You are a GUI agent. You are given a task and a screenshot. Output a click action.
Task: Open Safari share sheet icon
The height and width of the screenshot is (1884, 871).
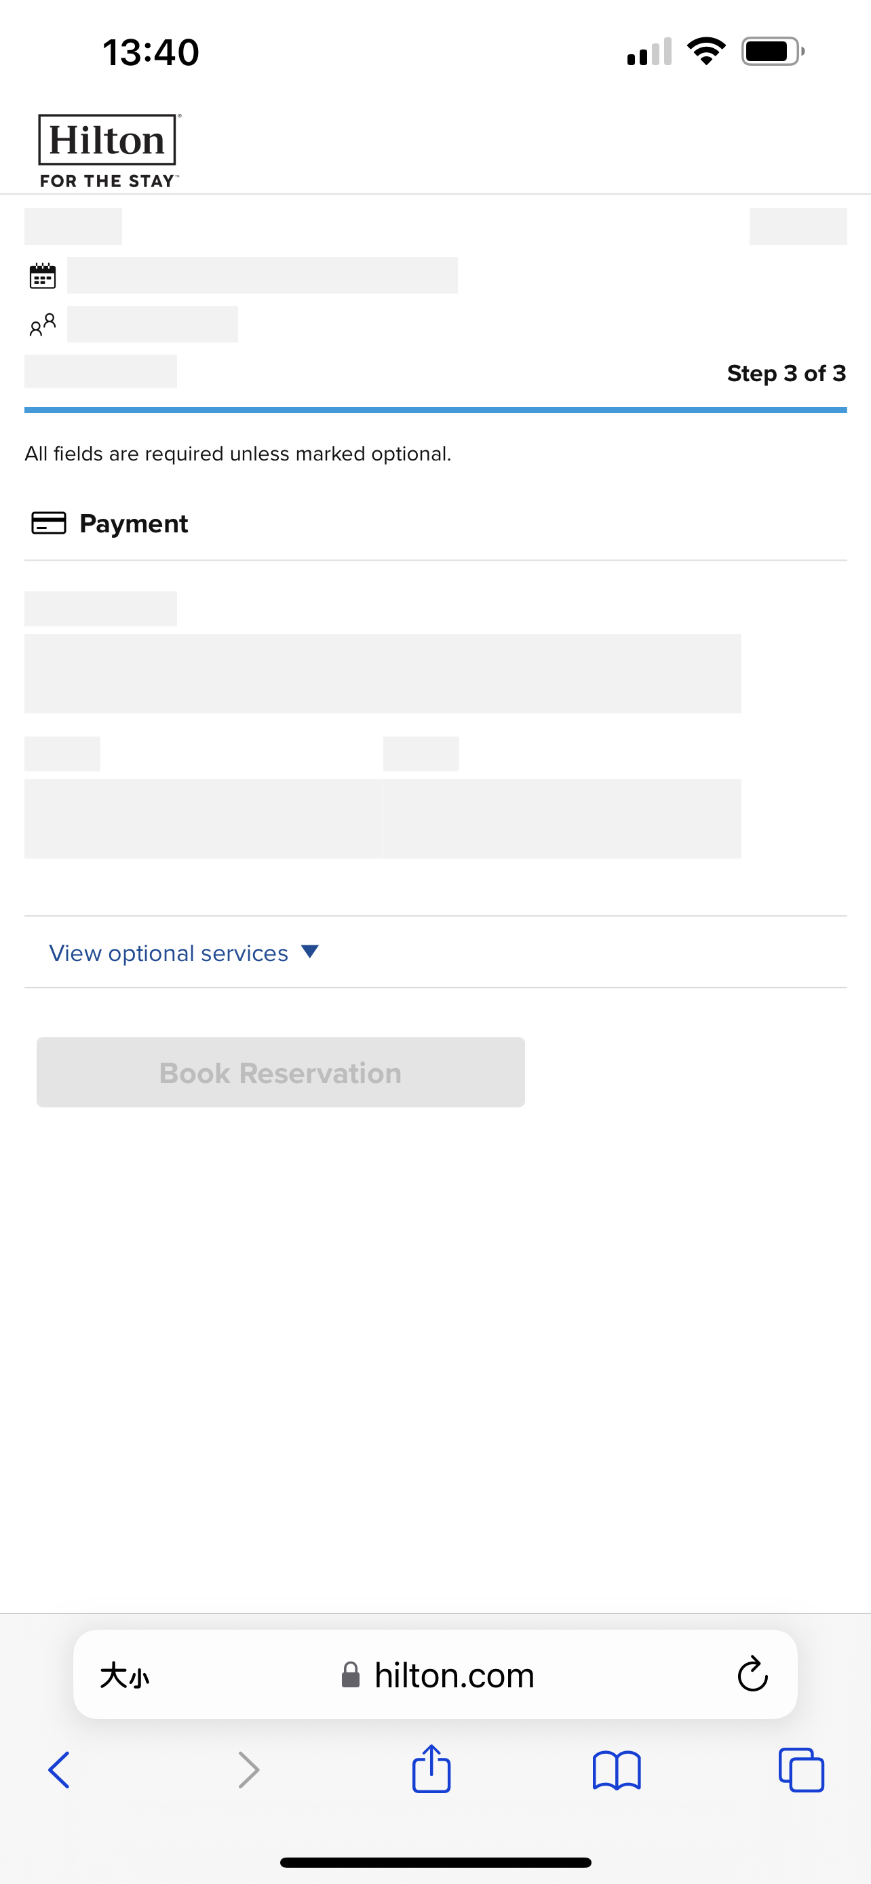[x=431, y=1769]
